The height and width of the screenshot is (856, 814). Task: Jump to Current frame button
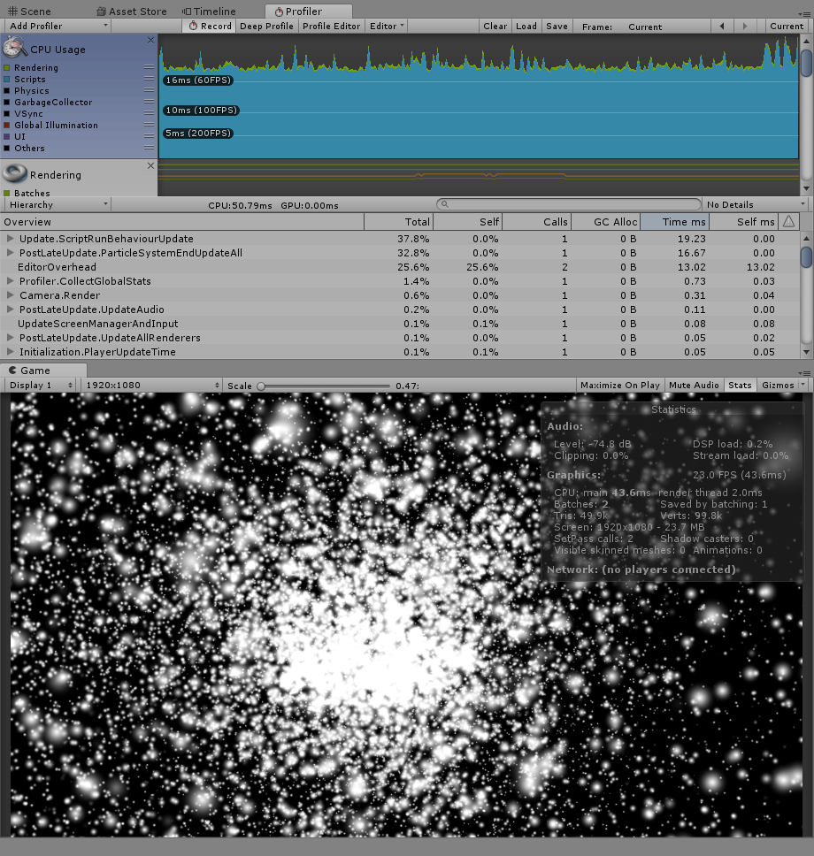tap(787, 27)
